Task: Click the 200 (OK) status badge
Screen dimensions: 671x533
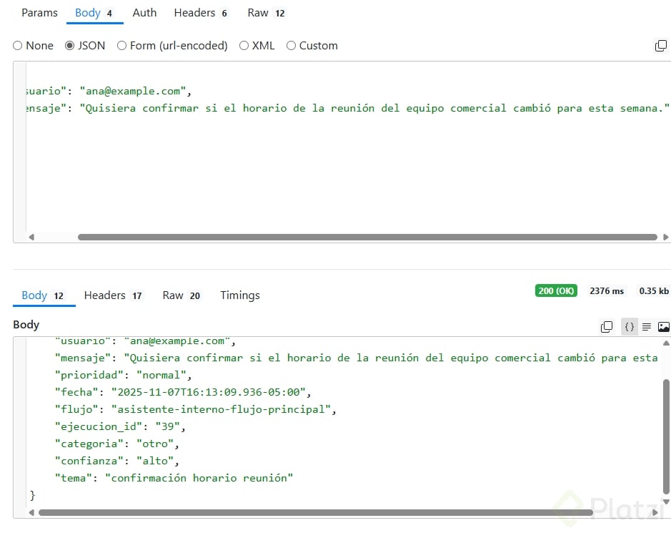Action: click(x=556, y=291)
